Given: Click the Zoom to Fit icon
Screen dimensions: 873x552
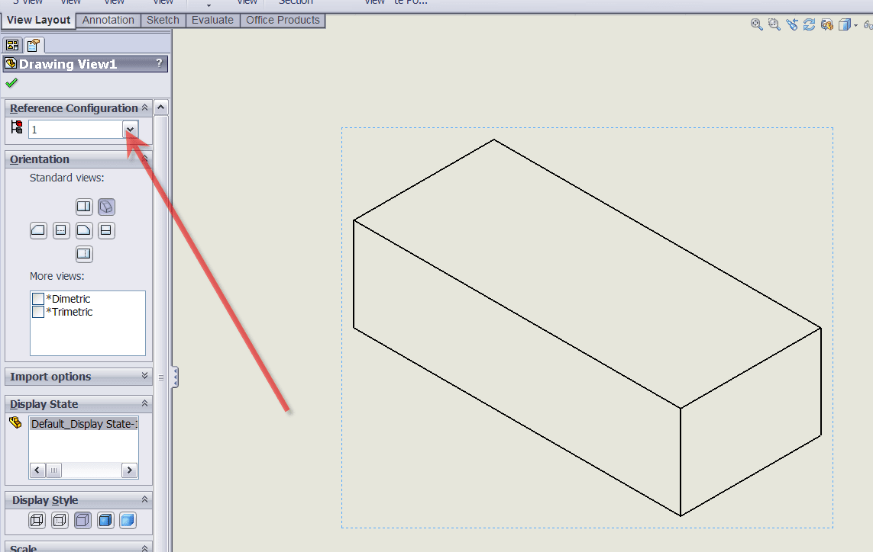Looking at the screenshot, I should pyautogui.click(x=756, y=24).
